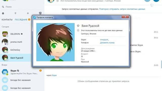
Task: Click the Добавить номер link
Action: pyautogui.click(x=107, y=43)
